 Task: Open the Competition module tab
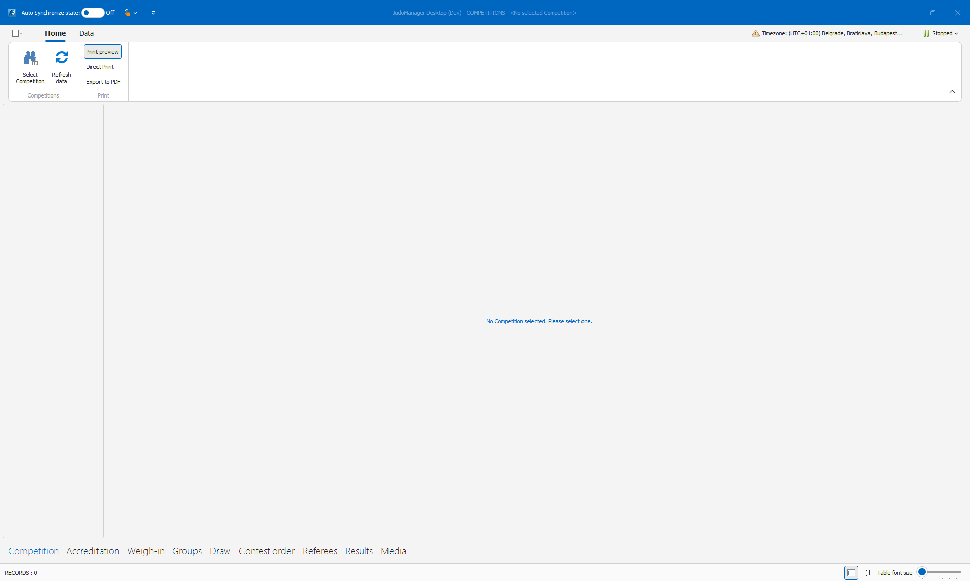point(33,551)
